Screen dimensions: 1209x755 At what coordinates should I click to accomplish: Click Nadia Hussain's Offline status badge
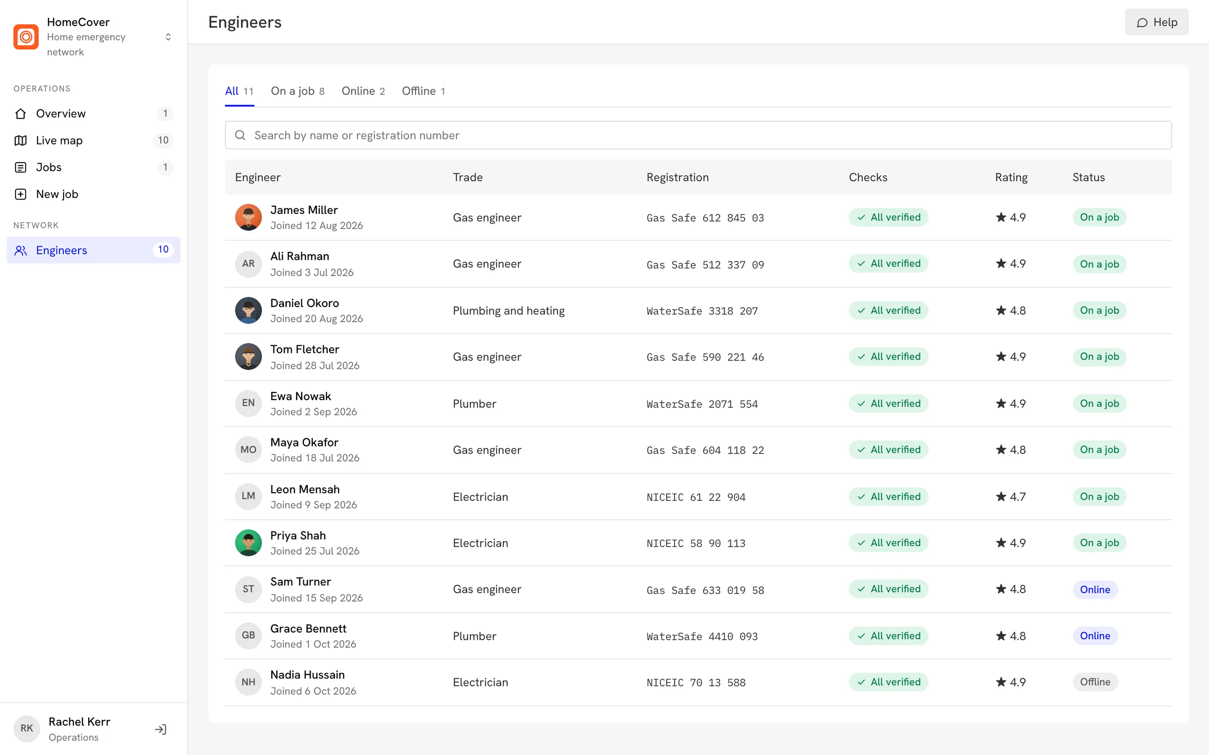(x=1095, y=682)
